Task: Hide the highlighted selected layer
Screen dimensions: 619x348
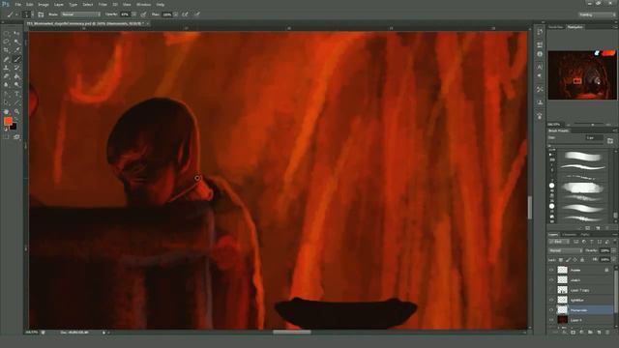Action: 551,310
